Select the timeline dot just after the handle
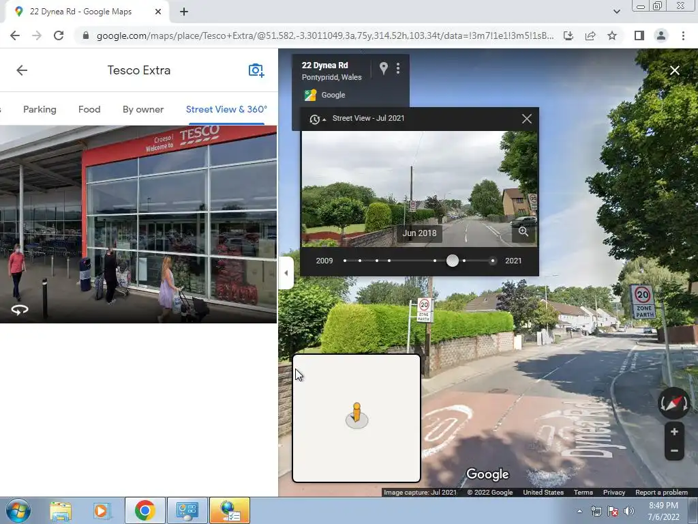 pos(464,261)
